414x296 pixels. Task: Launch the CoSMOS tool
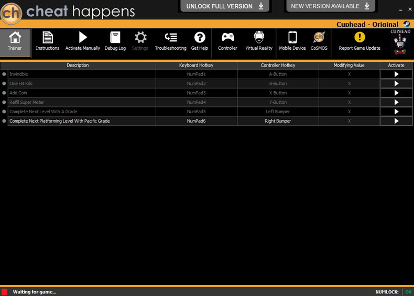319,41
